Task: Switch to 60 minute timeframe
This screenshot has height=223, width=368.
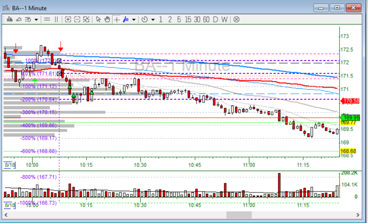Action: click(206, 20)
